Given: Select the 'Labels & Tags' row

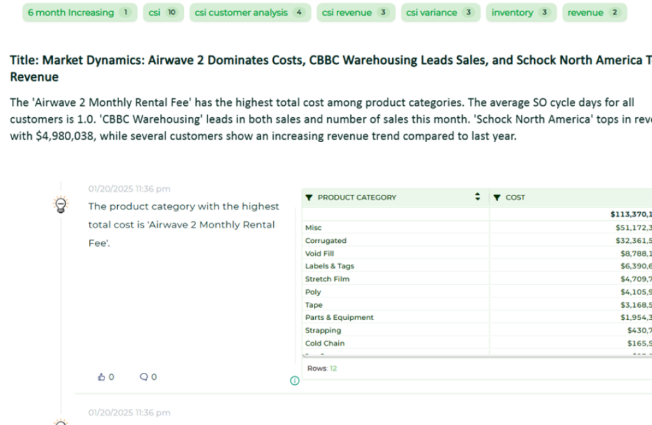Looking at the screenshot, I should pyautogui.click(x=477, y=266).
